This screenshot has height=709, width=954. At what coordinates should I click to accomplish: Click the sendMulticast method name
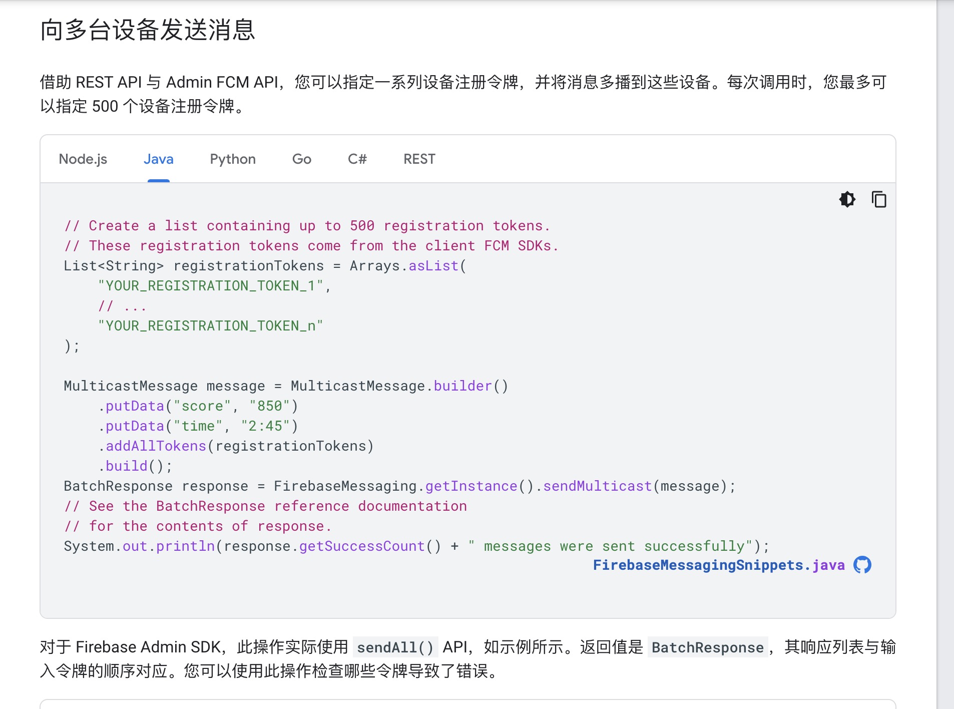pos(598,486)
